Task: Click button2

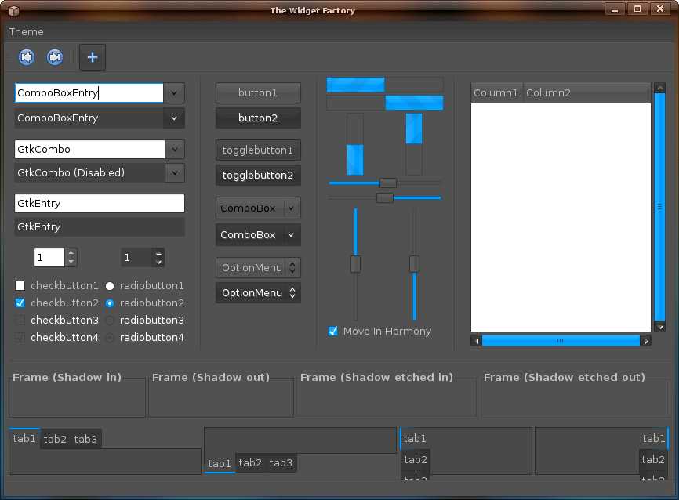Action: (258, 118)
